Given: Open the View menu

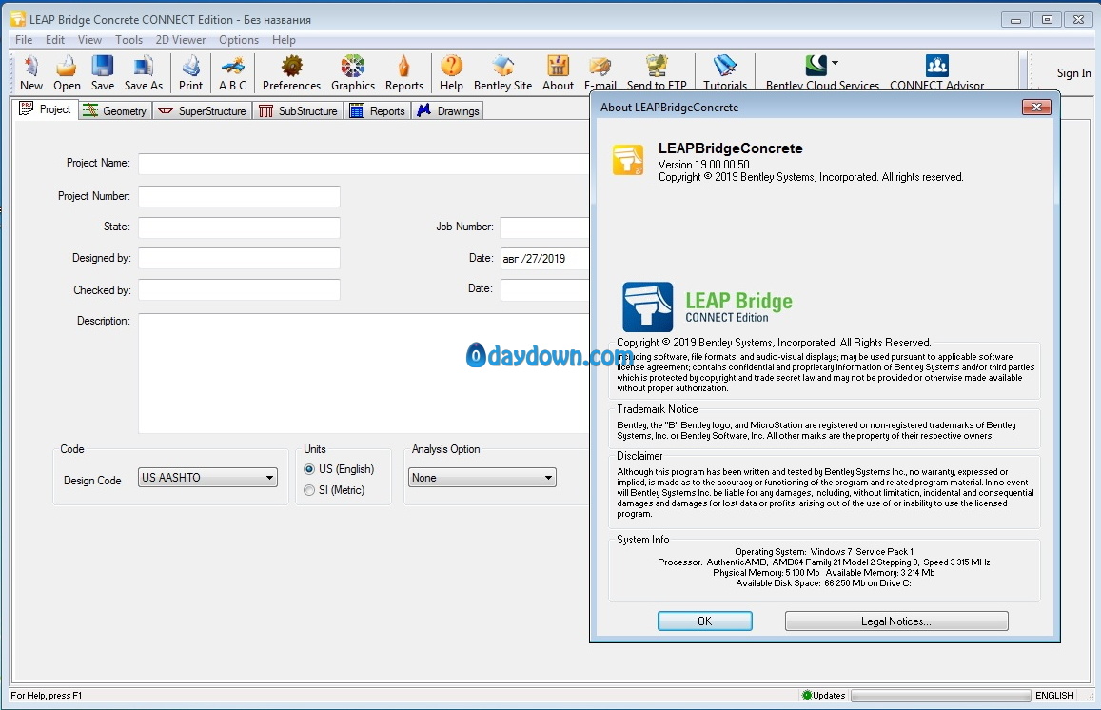Looking at the screenshot, I should click(89, 40).
